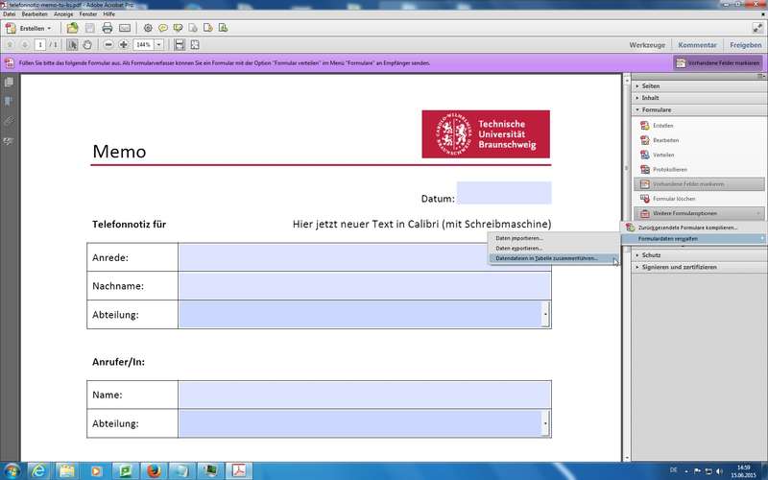Choose Datendateien in Tabelle zusammenführen
Viewport: 768px width, 480px height.
click(x=545, y=258)
